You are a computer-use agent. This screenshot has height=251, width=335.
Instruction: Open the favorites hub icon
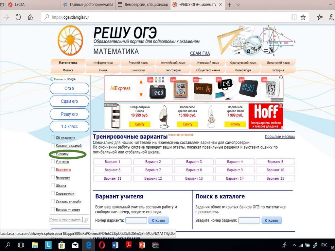[x=320, y=17]
